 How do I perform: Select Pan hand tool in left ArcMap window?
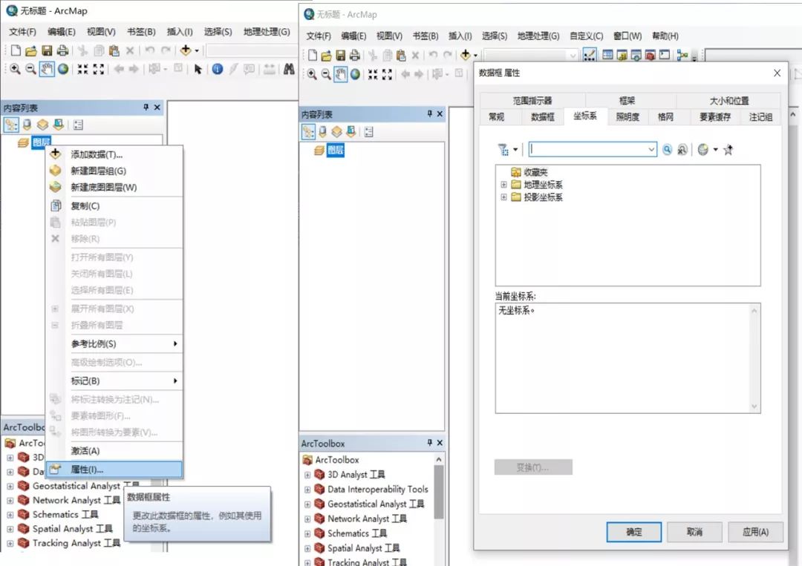click(x=47, y=69)
